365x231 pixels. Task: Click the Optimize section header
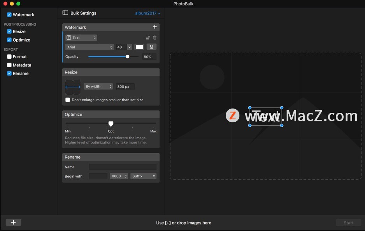(x=111, y=114)
